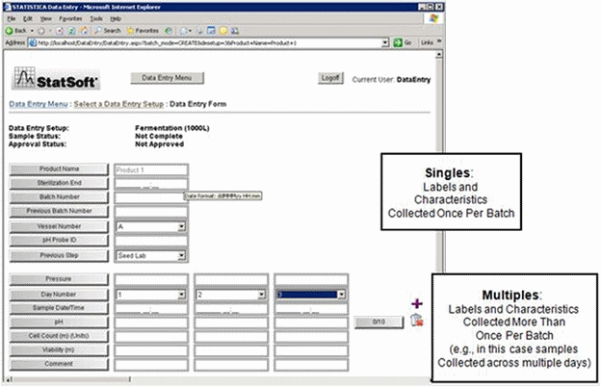Open the Help menu
Image resolution: width=601 pixels, height=387 pixels.
116,18
